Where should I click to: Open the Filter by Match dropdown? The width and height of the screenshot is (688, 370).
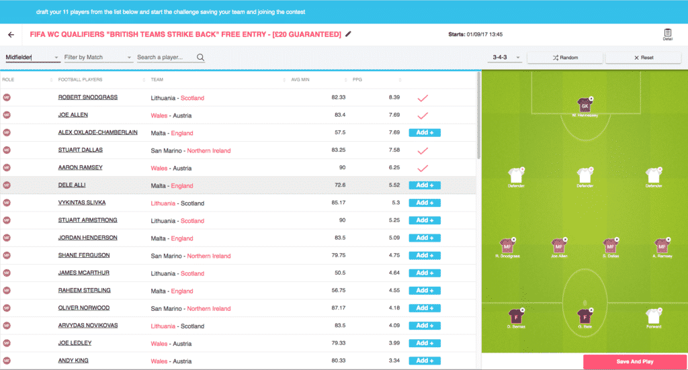pyautogui.click(x=98, y=58)
